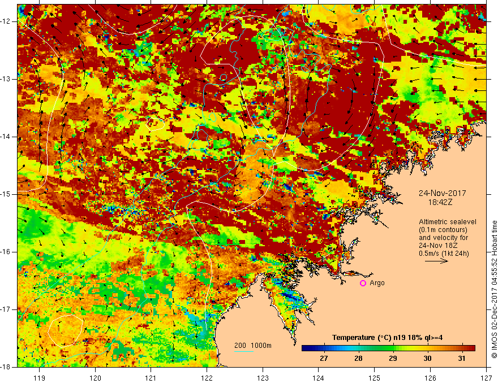Click the latitude label '-17'
The height and width of the screenshot is (384, 498).
tap(6, 309)
